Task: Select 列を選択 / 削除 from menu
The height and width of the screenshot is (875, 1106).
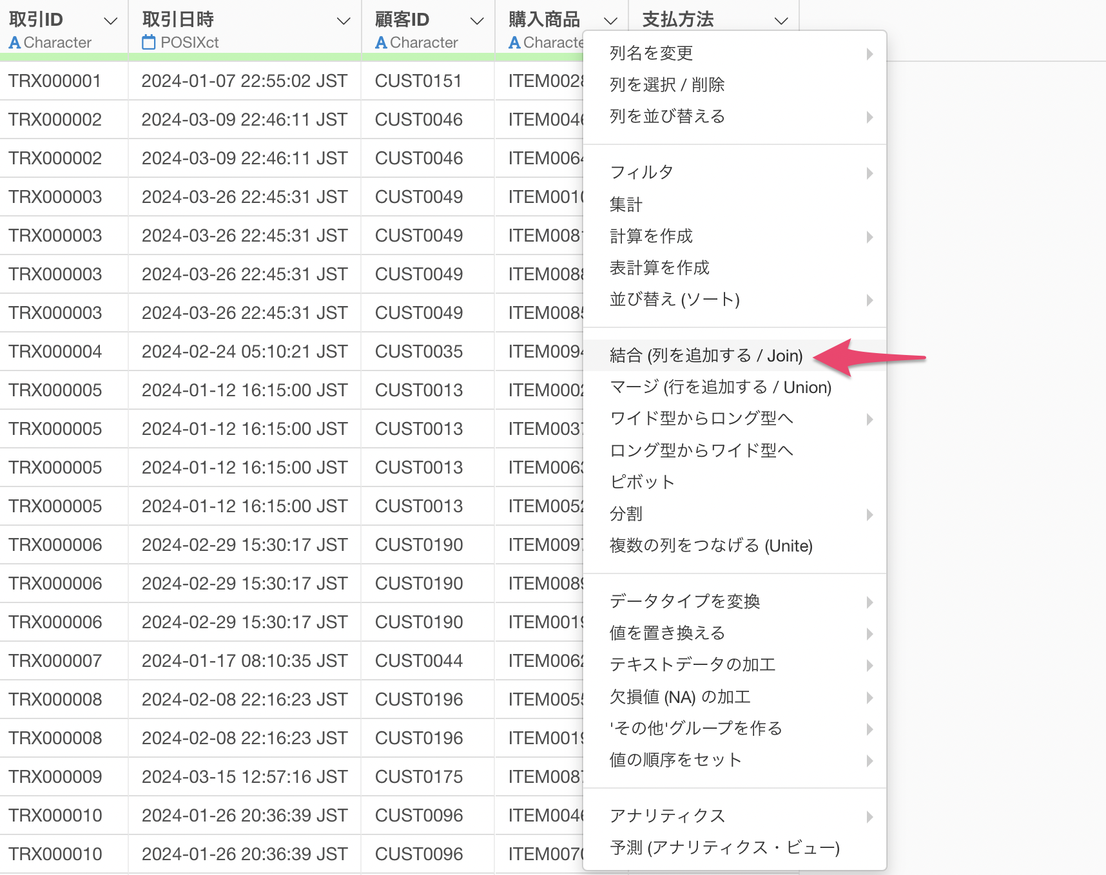Action: pos(667,85)
